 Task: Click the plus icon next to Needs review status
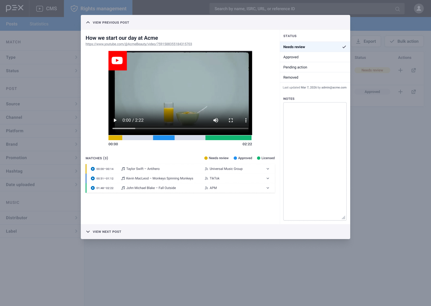tap(400, 70)
